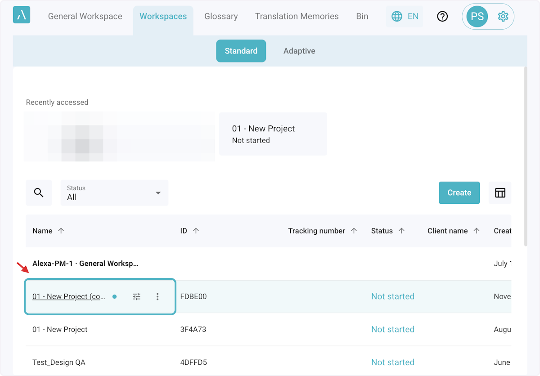
Task: Open the EN language selector
Action: [x=405, y=17]
